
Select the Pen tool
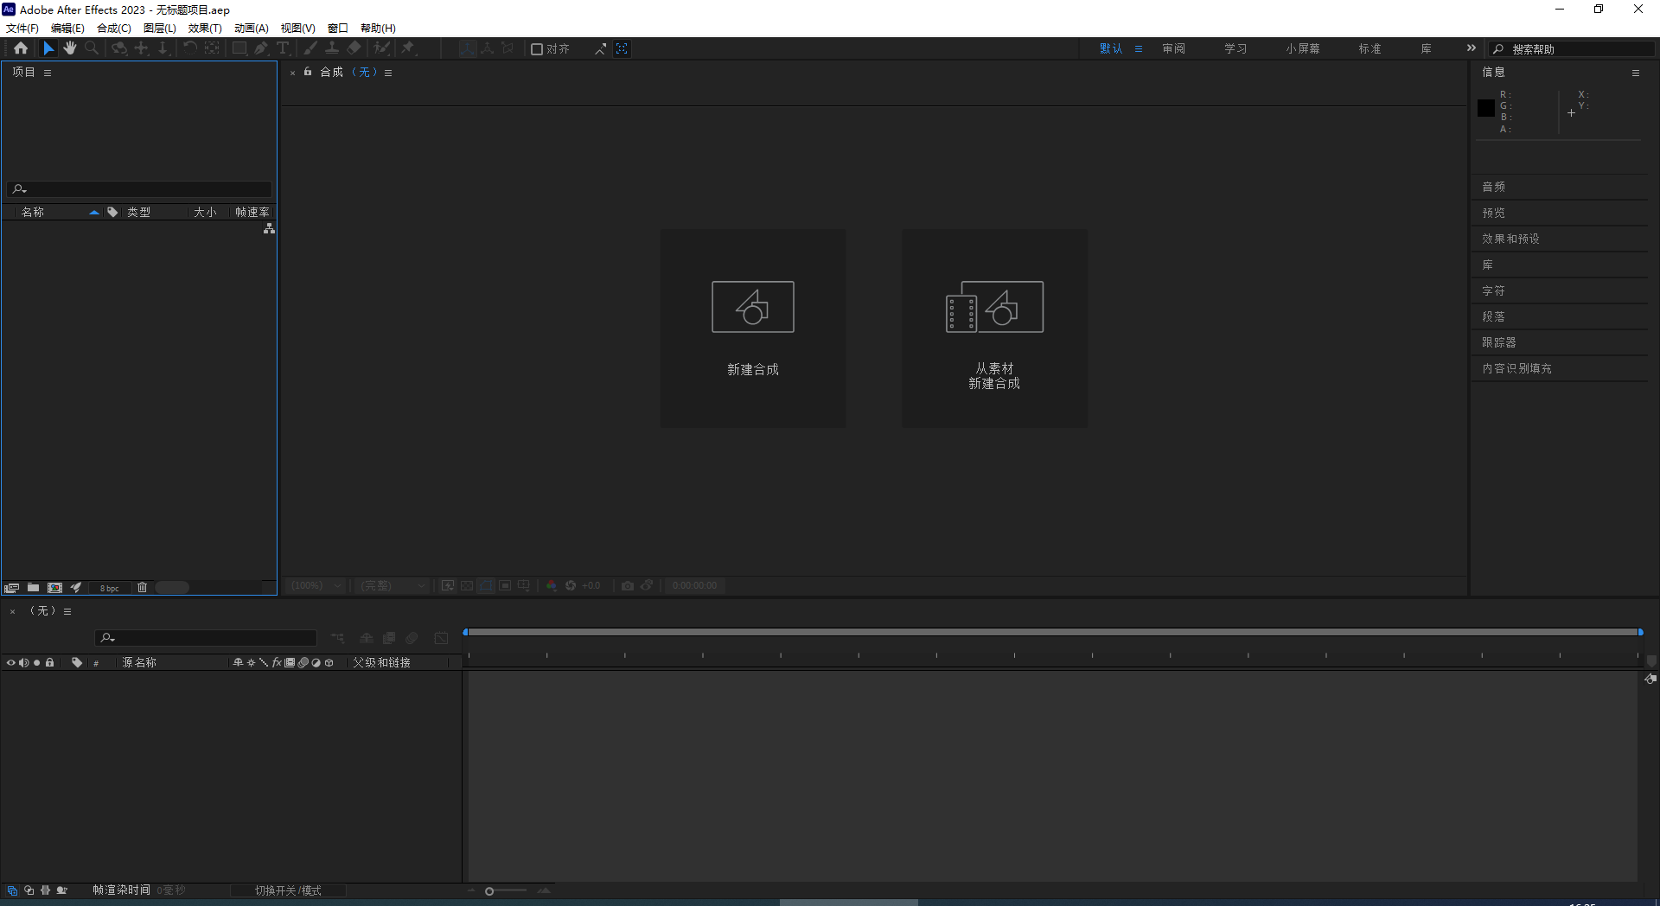click(x=262, y=48)
